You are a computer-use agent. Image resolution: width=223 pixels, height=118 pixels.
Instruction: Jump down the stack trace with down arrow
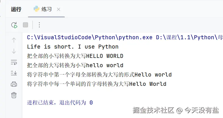(x=14, y=51)
